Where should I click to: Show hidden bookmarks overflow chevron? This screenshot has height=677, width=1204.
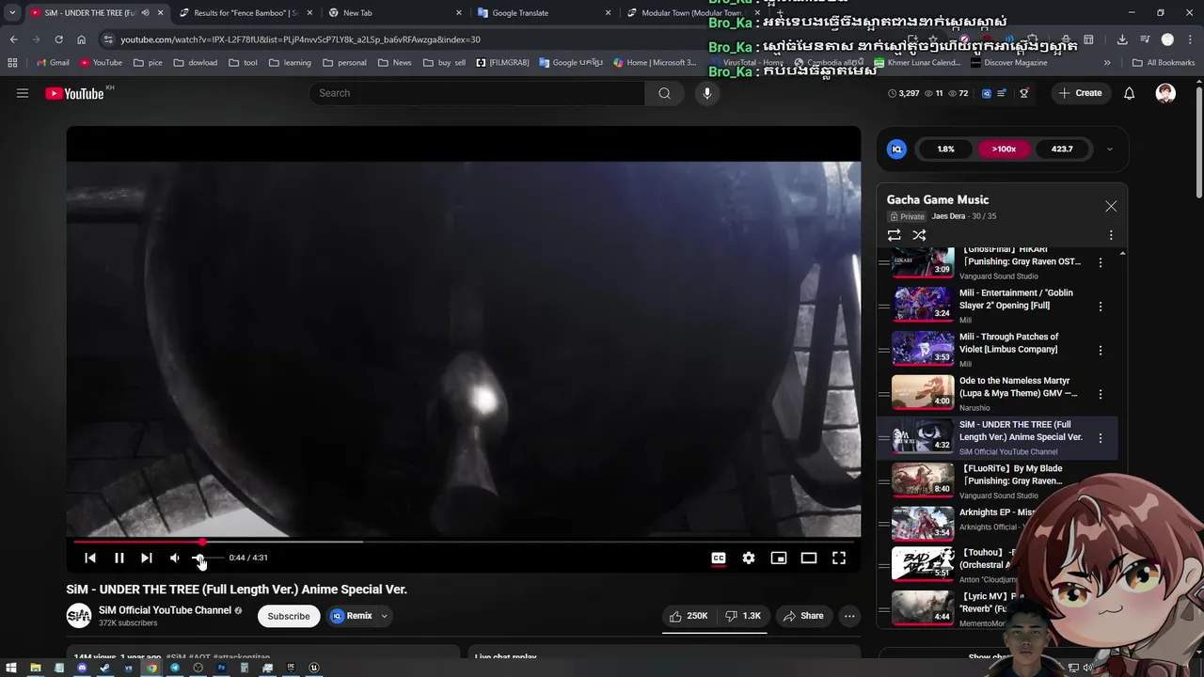[x=1107, y=63]
